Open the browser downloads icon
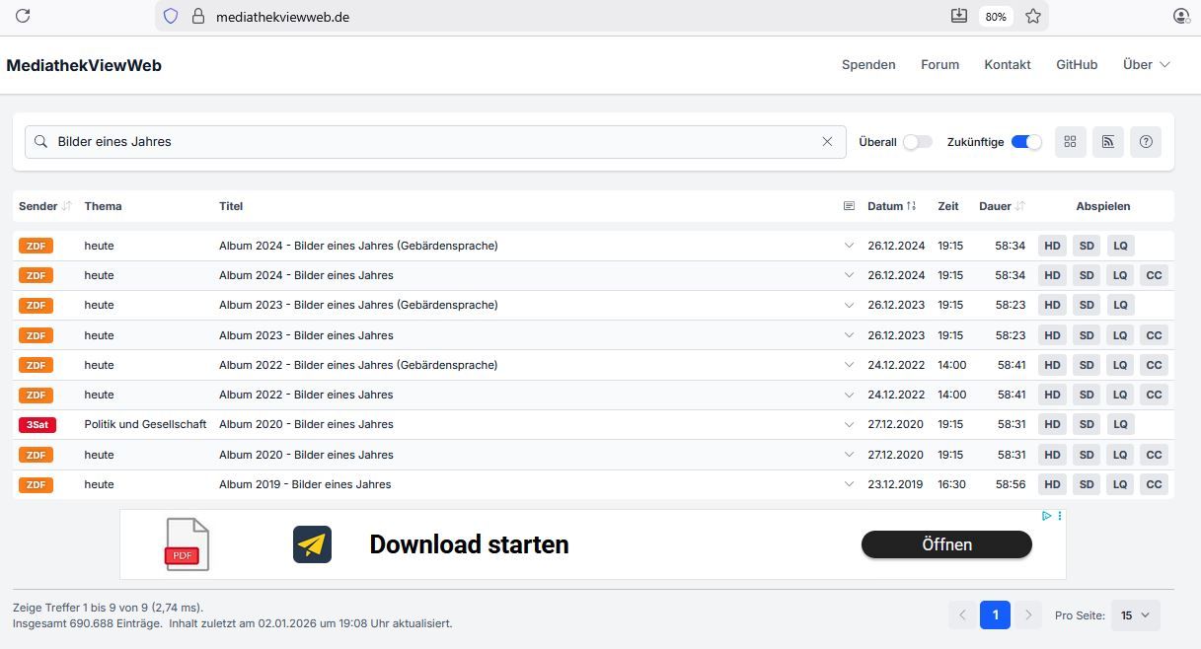 (958, 16)
